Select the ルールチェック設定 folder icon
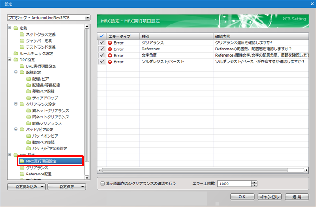Screen dimensions: 316x207 point(16,53)
